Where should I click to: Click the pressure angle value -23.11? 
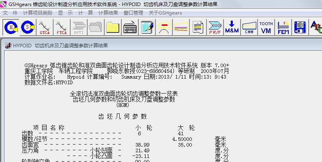(141, 156)
